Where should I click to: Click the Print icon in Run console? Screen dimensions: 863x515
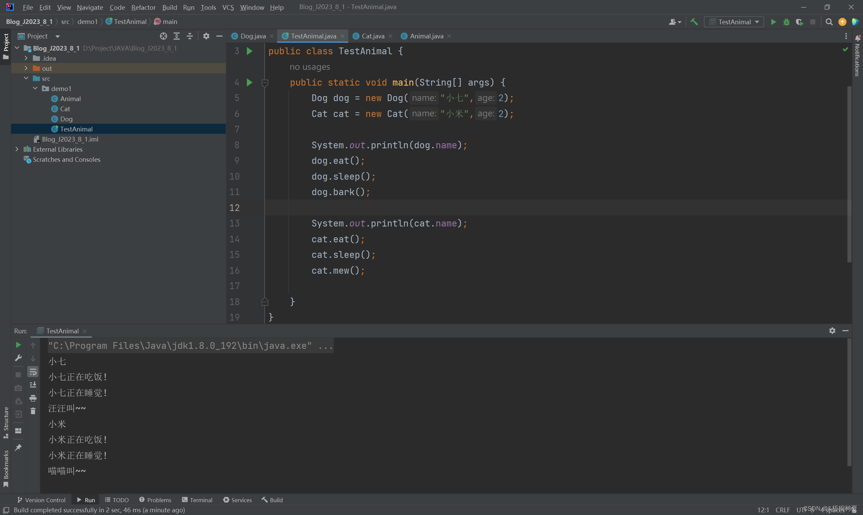pyautogui.click(x=33, y=398)
